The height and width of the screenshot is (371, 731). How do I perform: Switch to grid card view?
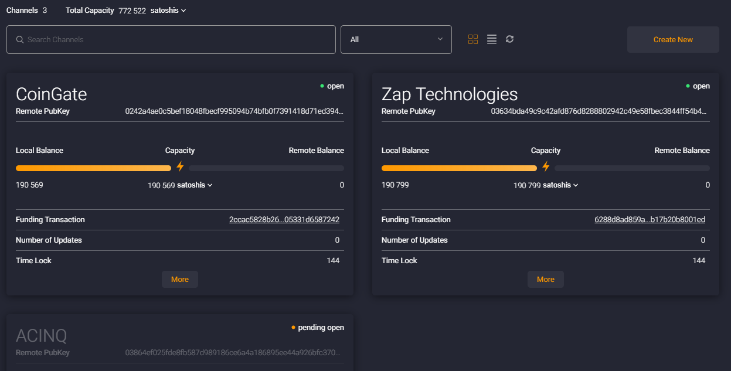473,39
